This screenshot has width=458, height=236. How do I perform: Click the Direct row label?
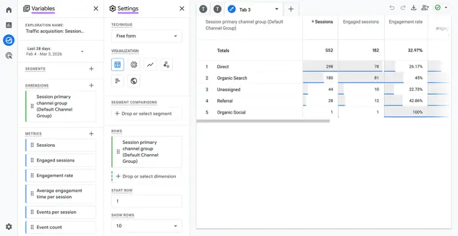(223, 67)
